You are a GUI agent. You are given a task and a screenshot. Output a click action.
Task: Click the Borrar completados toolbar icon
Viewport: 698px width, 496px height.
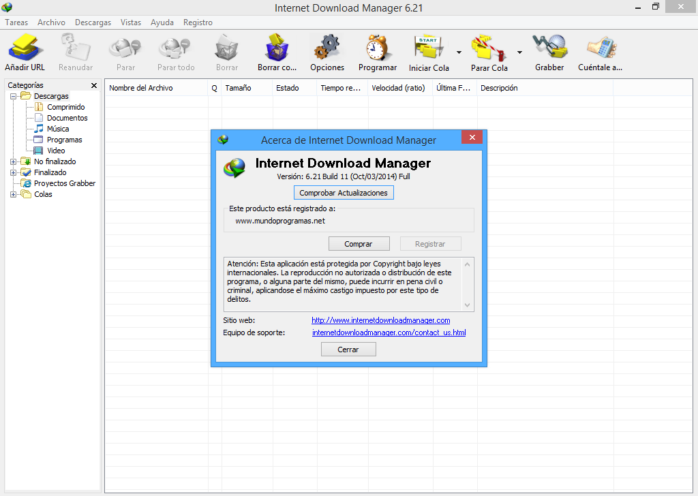coord(277,47)
